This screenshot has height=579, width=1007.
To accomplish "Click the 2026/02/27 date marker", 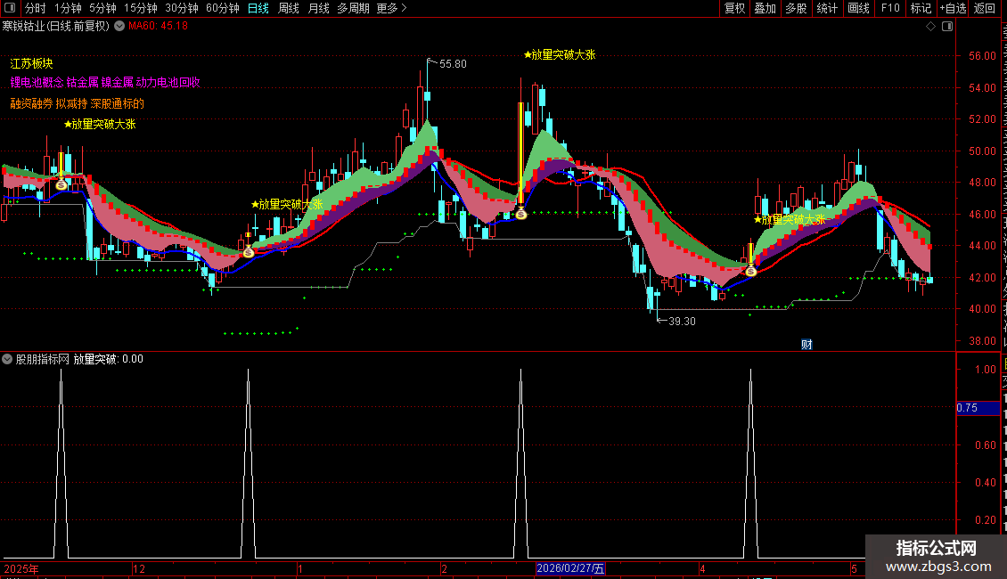I will [570, 568].
